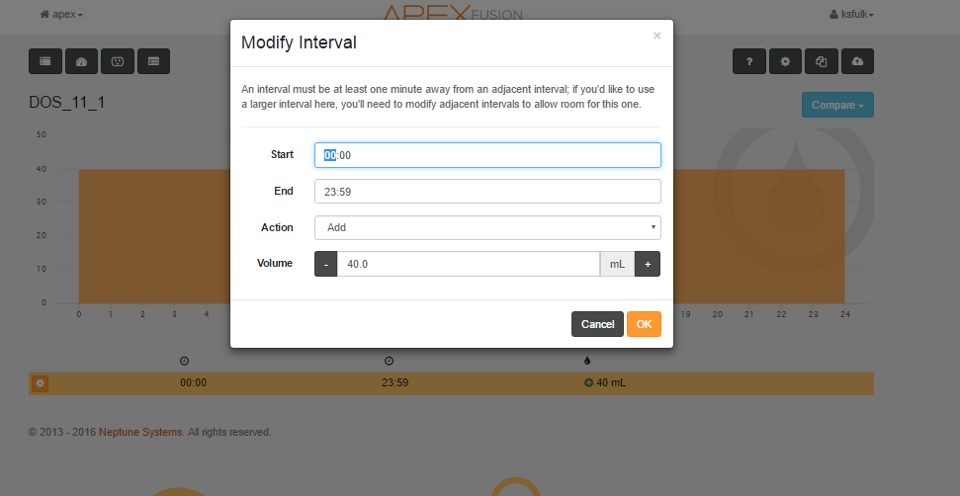Click the Cancel button
This screenshot has width=960, height=496.
point(597,324)
